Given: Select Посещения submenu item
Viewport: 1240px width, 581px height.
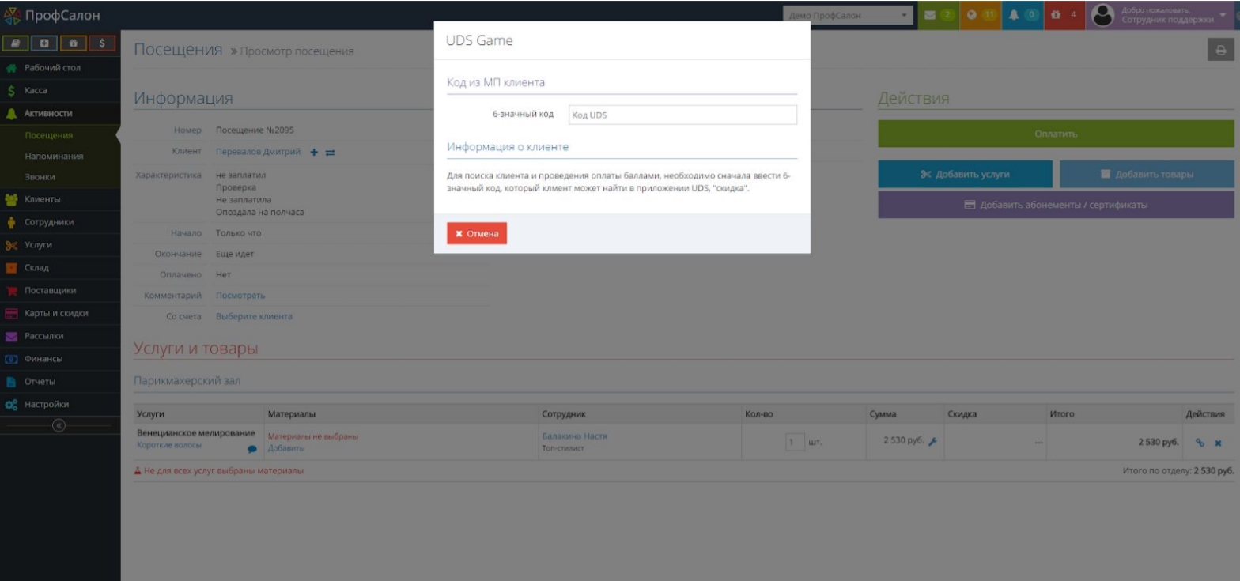Looking at the screenshot, I should tap(60, 135).
